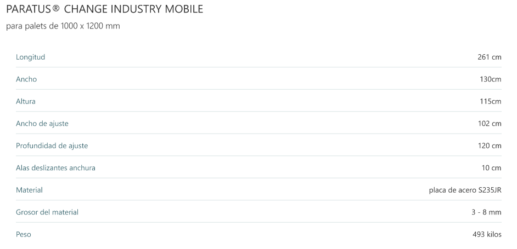The image size is (517, 249).
Task: Select the Longitud row label
Action: pos(30,57)
